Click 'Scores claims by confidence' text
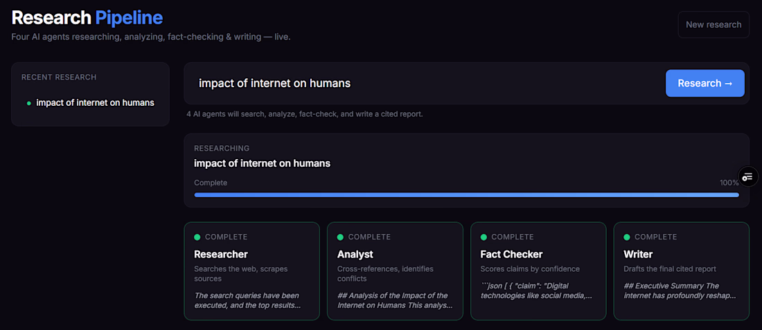Image resolution: width=762 pixels, height=330 pixels. [x=530, y=269]
